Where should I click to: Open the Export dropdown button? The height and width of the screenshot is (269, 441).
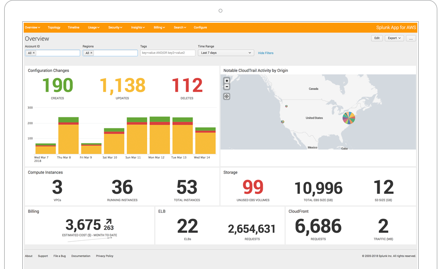click(394, 38)
